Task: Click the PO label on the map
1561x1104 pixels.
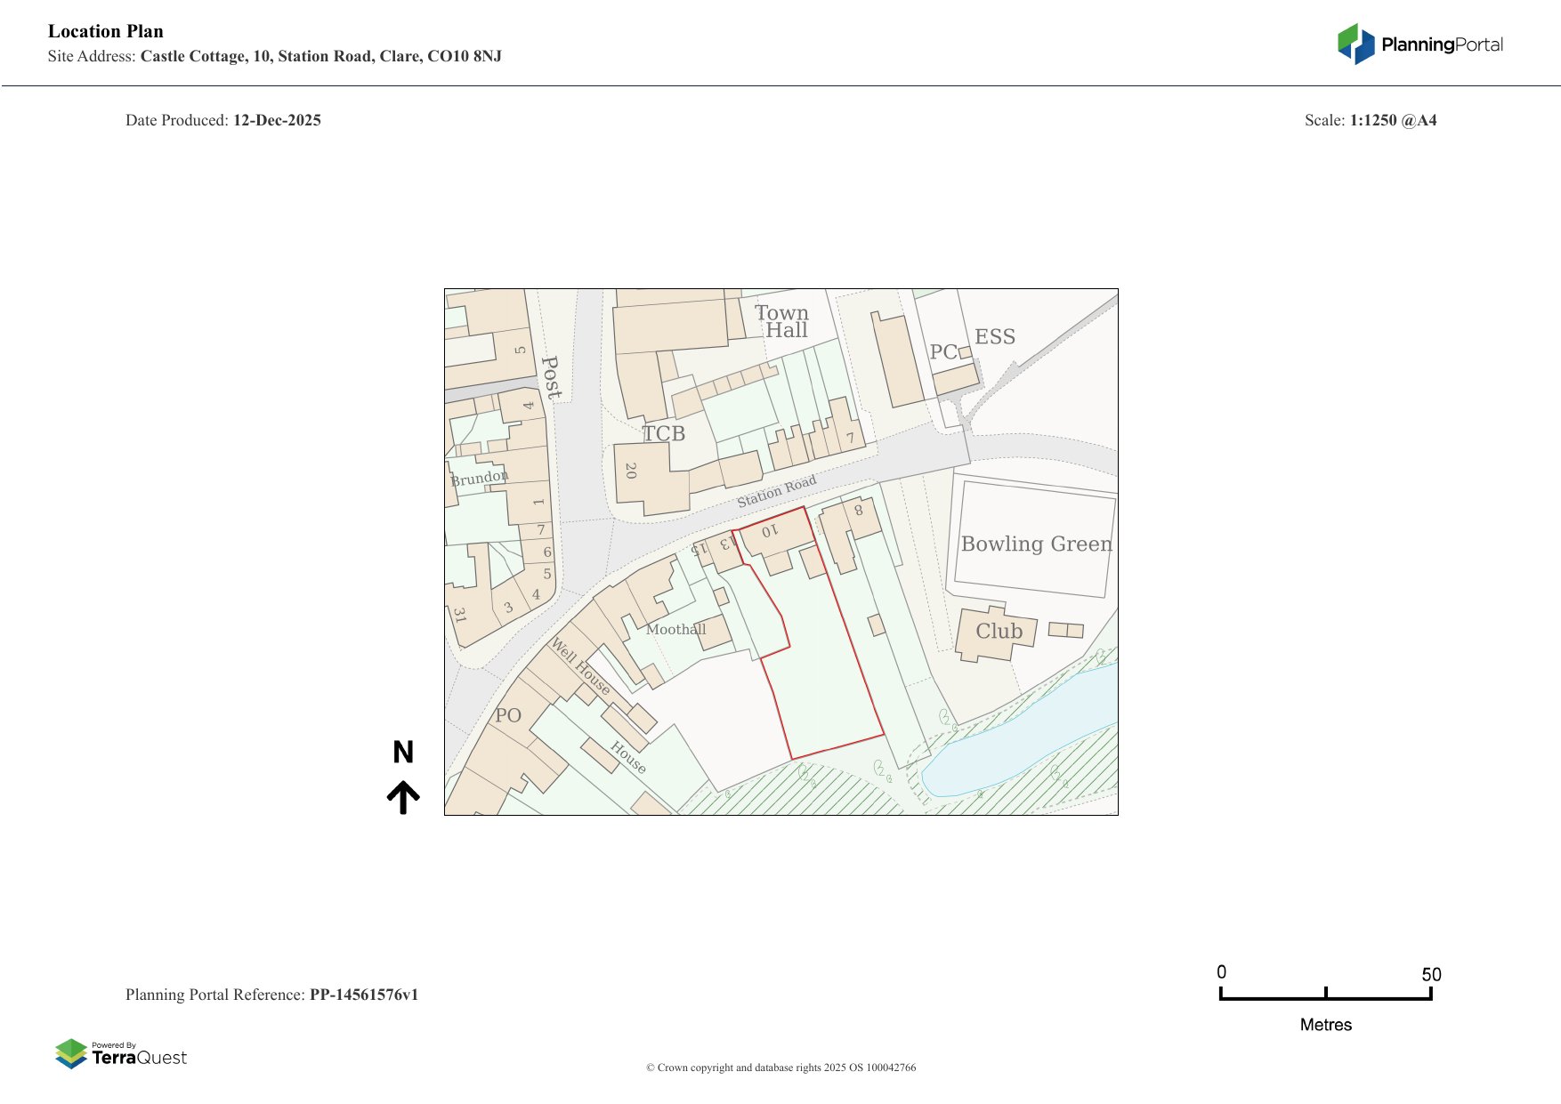Action: (x=508, y=715)
